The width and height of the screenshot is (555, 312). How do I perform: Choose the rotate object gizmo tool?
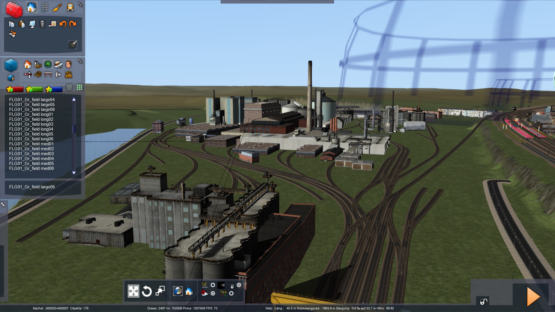point(147,291)
